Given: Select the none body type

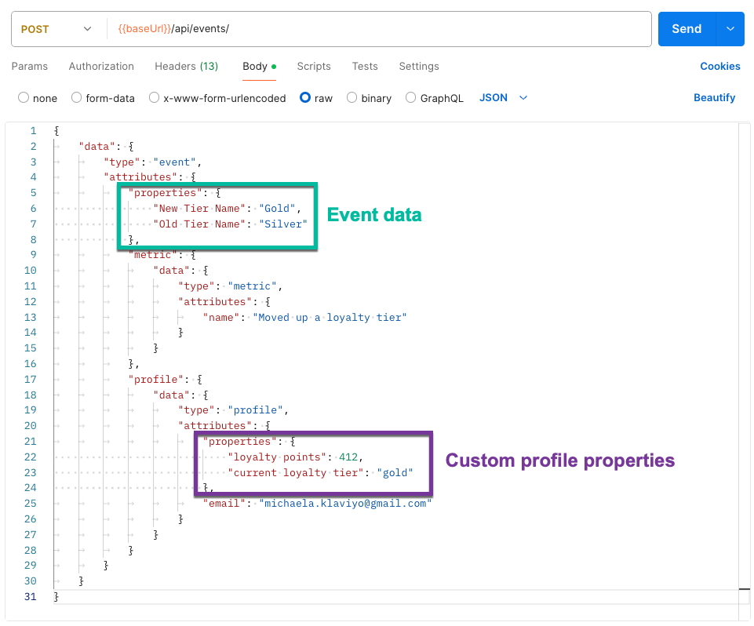Looking at the screenshot, I should tap(24, 97).
